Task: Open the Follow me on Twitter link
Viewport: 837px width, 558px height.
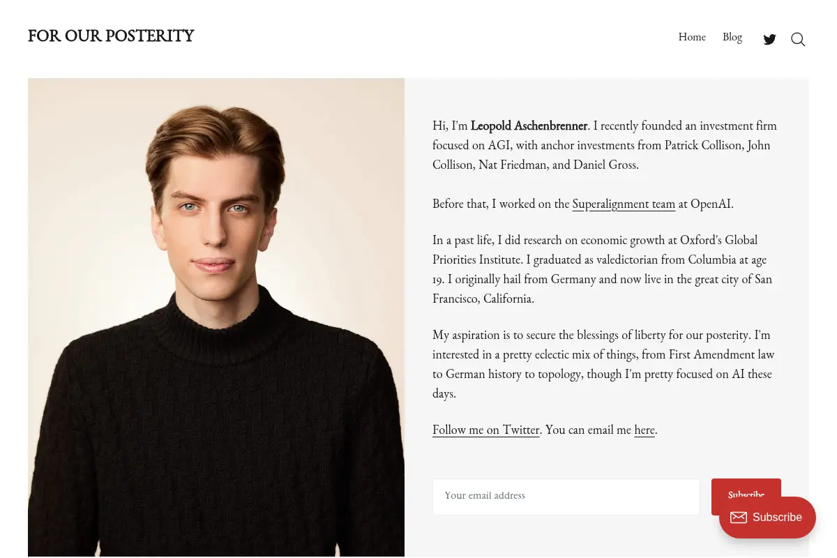Action: point(486,430)
